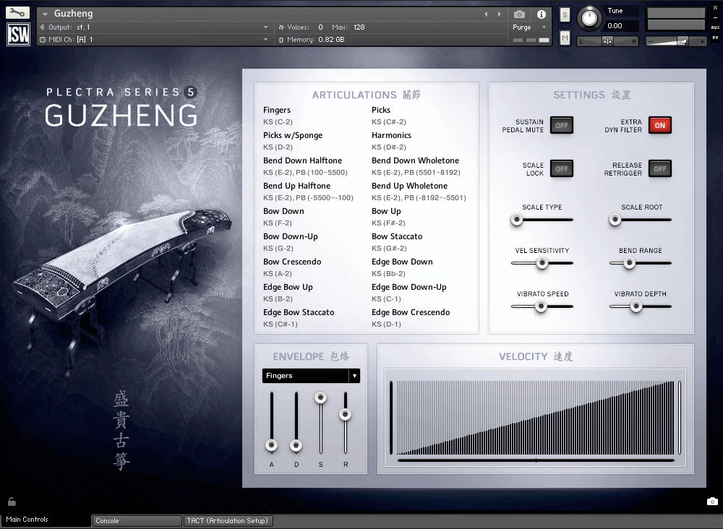Solo the instrument with the S button
The image size is (723, 529).
tap(565, 15)
